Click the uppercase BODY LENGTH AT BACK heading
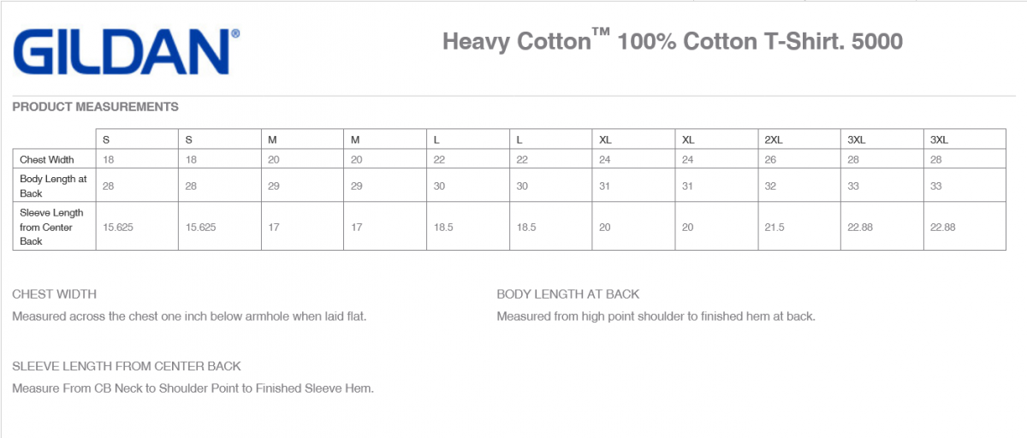Screen dimensions: 1027x438 pos(567,294)
